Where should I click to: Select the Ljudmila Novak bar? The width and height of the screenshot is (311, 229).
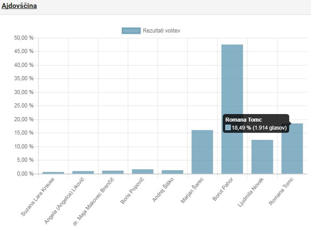(x=262, y=157)
